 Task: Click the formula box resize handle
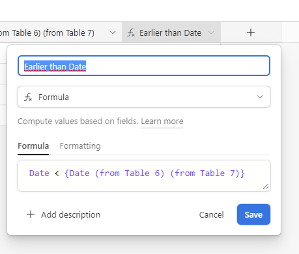(x=266, y=186)
